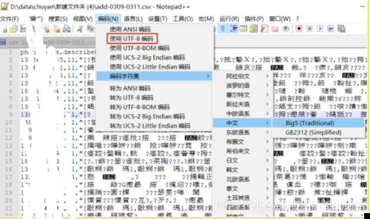
Task: Expand the 希伯来文 character set submenu
Action: (x=242, y=151)
